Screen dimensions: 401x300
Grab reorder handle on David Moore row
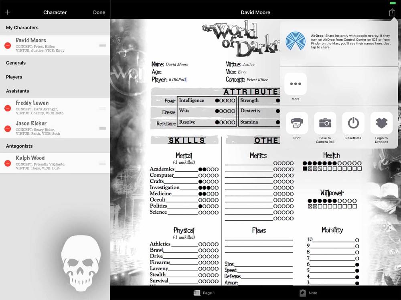pos(103,46)
